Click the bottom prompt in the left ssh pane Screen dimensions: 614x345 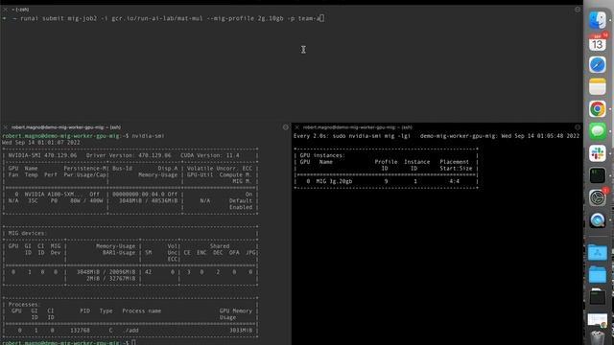coord(69,343)
